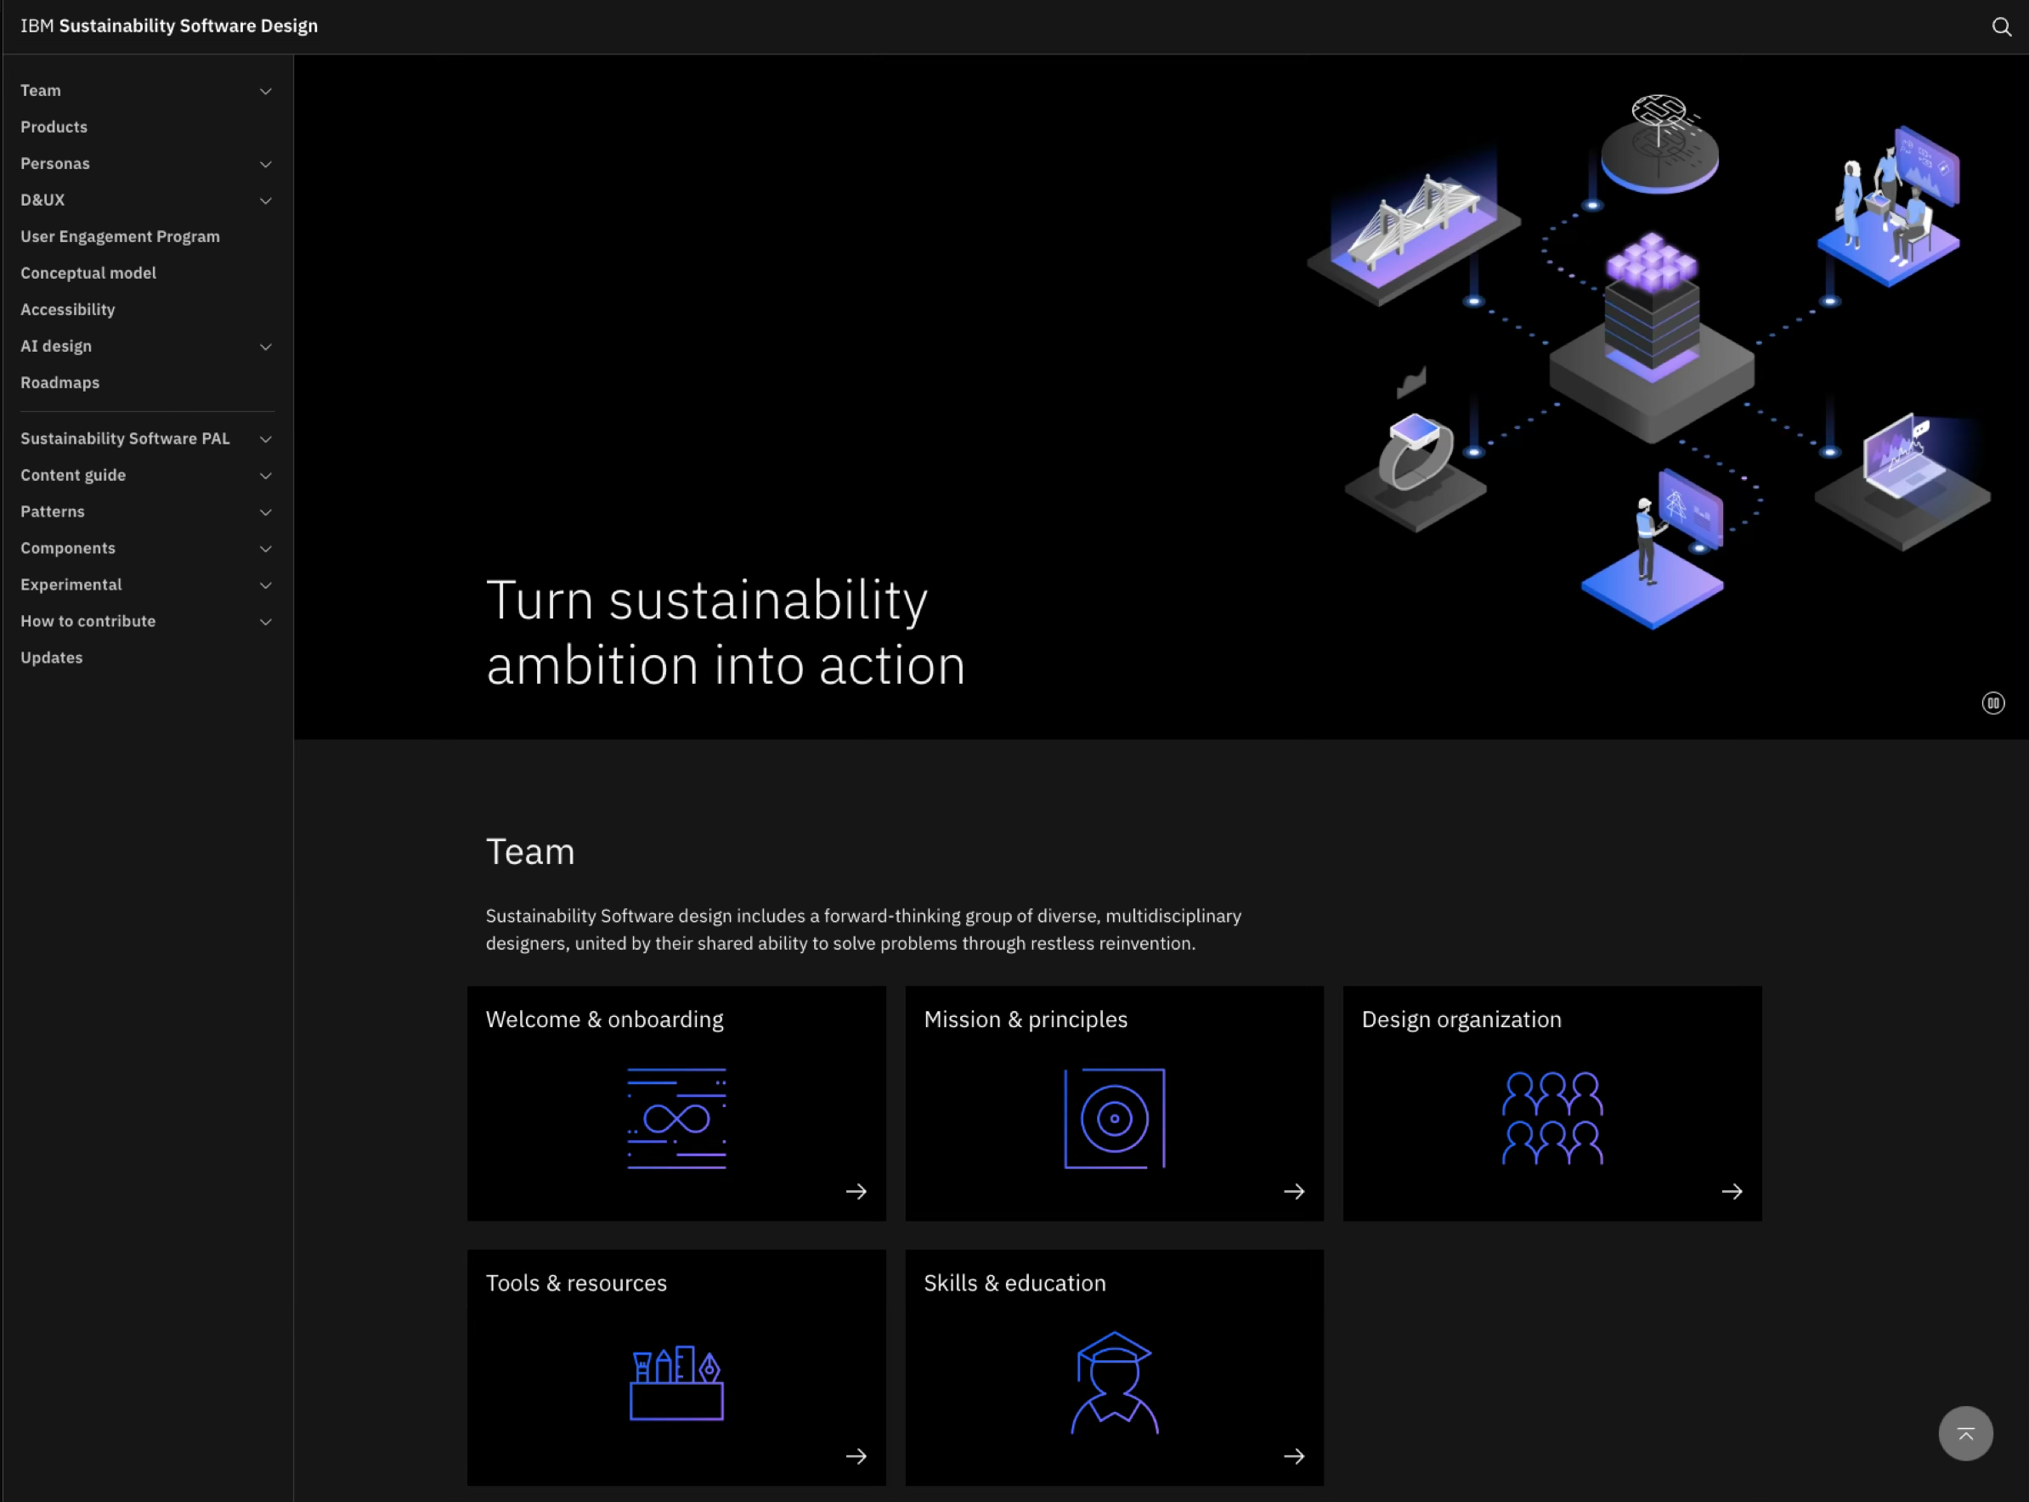The height and width of the screenshot is (1502, 2029).
Task: Pause the hero banner animation
Action: coord(1993,703)
